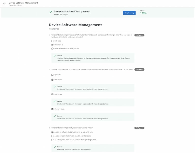
Task: Toggle the USB drives checkbox
Action: (x=53, y=94)
